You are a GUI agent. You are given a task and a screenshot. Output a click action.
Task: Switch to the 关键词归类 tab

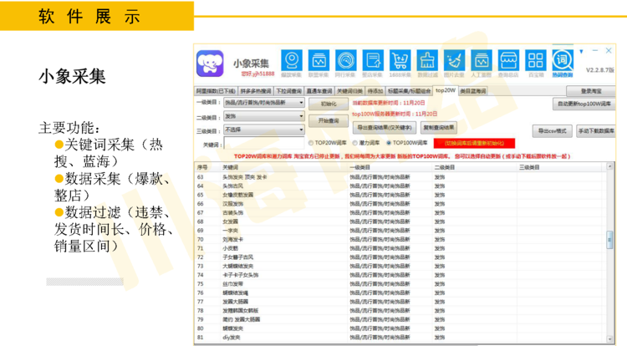pyautogui.click(x=349, y=91)
